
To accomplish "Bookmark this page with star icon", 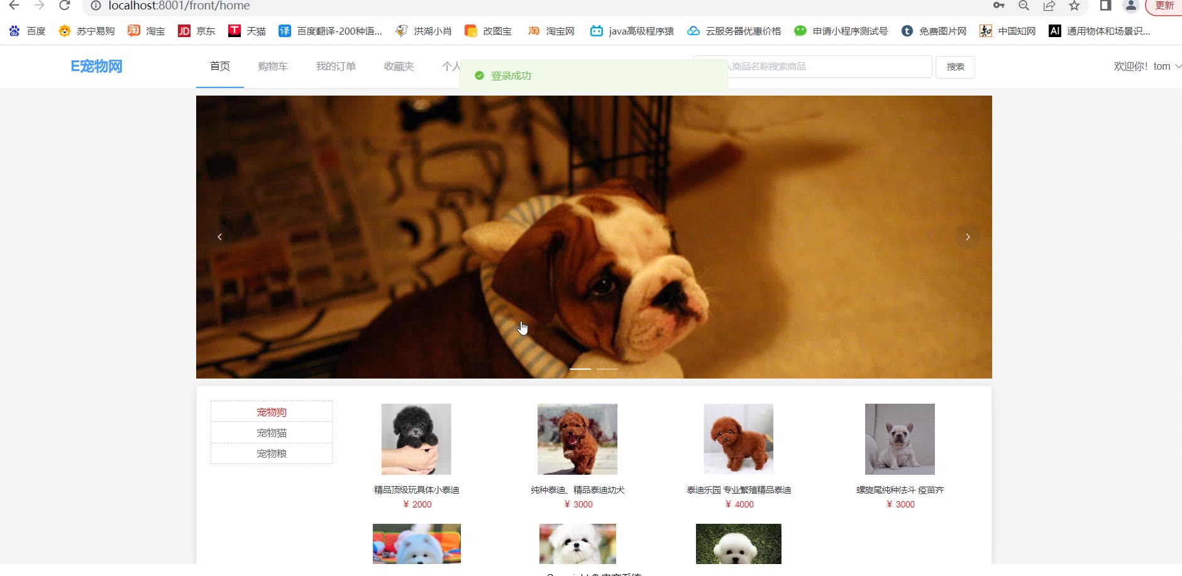I will pyautogui.click(x=1074, y=6).
